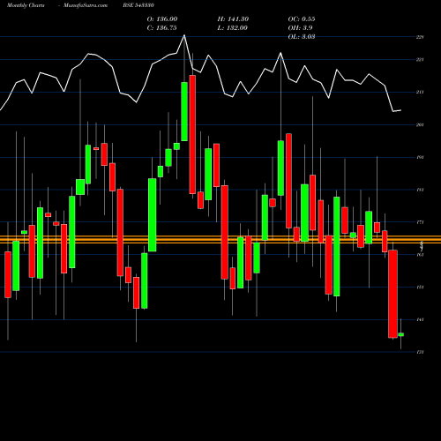Click the last small green candle at far right
441x441 pixels.
click(400, 334)
